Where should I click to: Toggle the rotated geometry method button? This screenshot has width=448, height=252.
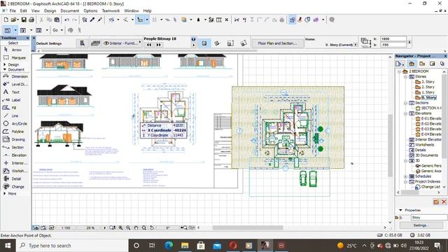(217, 43)
